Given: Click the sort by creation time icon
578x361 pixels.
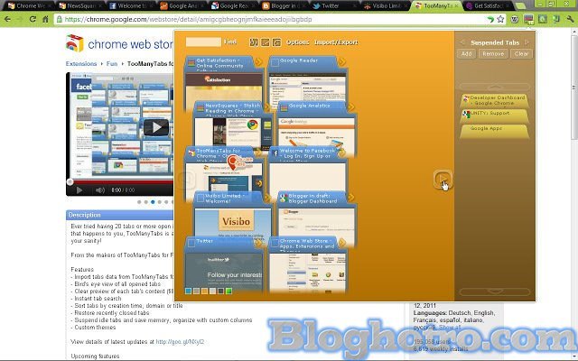Looking at the screenshot, I should click(254, 42).
